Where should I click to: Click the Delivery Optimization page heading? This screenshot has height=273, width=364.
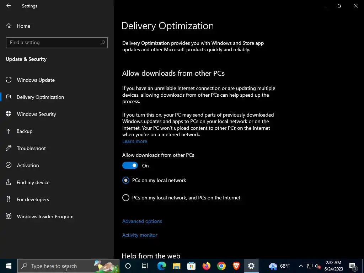pos(168,26)
